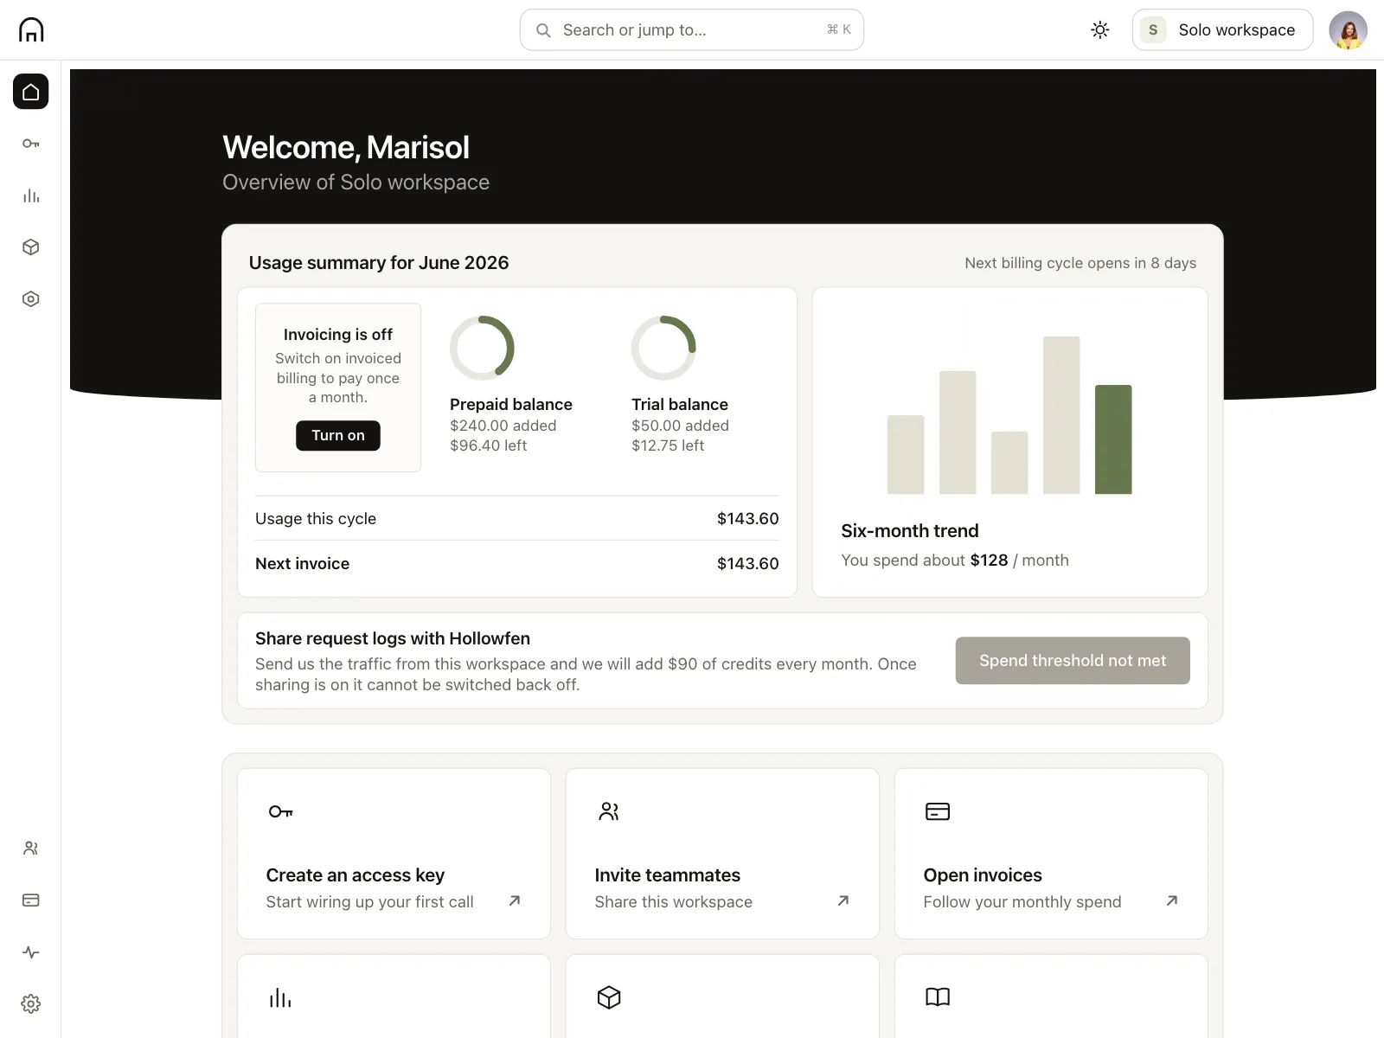1384x1038 pixels.
Task: Click the 'Overview of Solo workspace' subtitle
Action: coord(356,183)
